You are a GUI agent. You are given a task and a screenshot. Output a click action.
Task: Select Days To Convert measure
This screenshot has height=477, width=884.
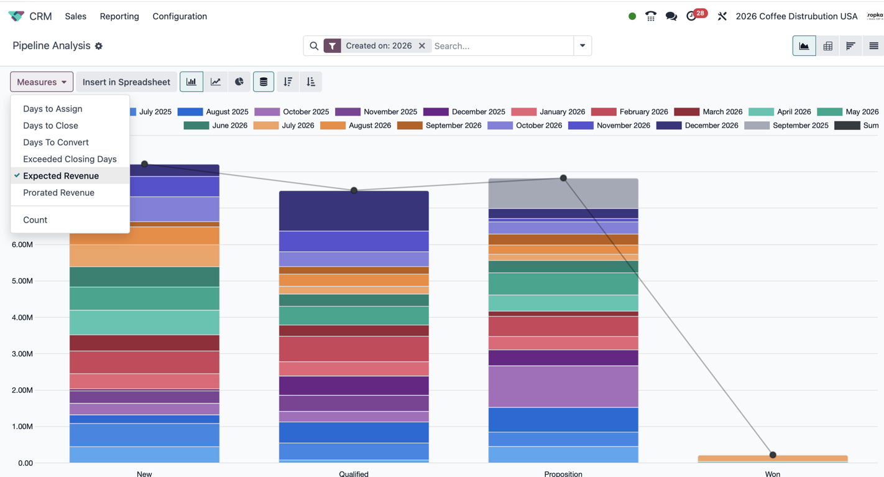pyautogui.click(x=70, y=142)
